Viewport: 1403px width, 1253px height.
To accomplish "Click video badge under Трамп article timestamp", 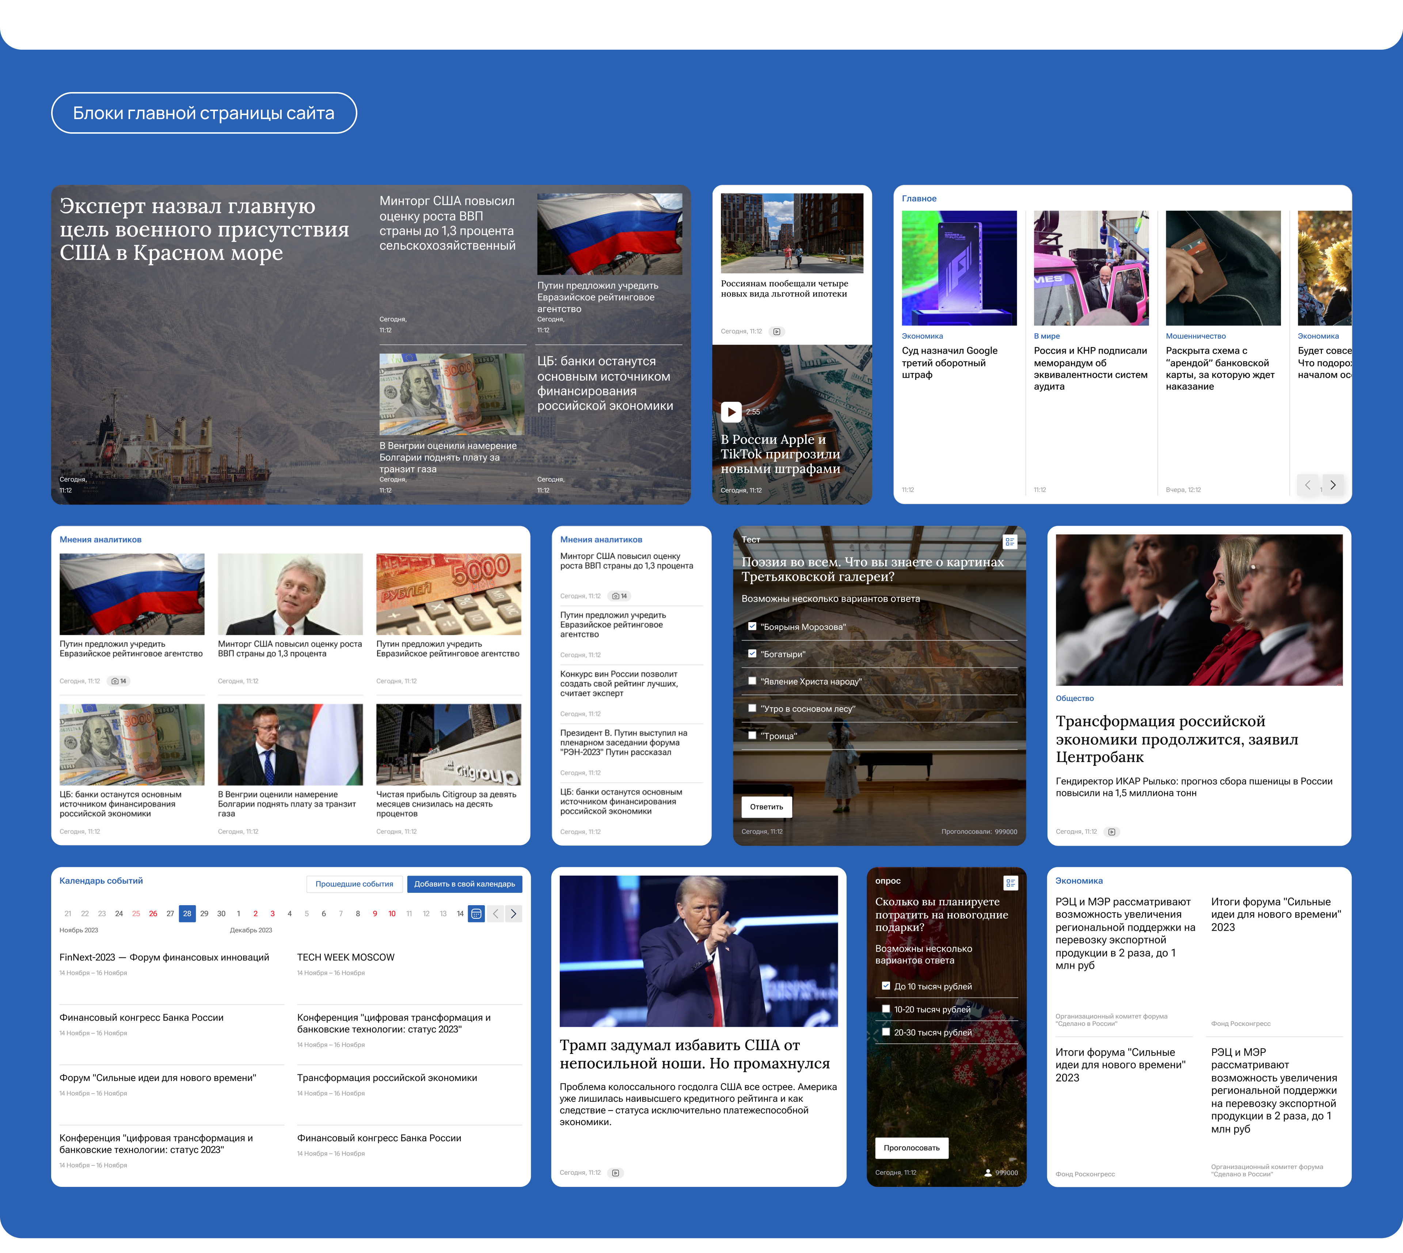I will coord(615,1173).
